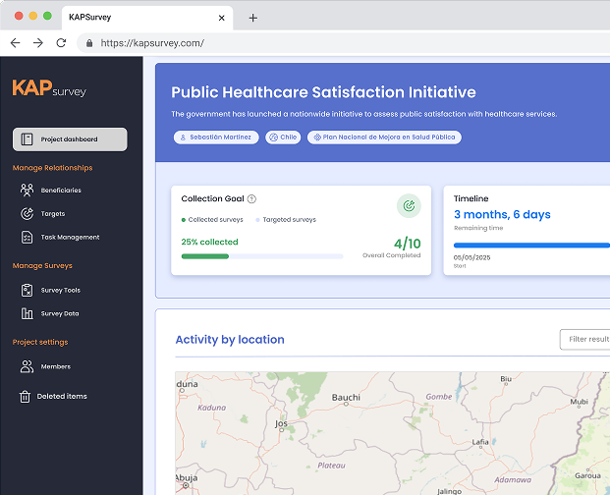Click the browser forward arrow
Viewport: 610px width, 495px height.
tap(38, 43)
